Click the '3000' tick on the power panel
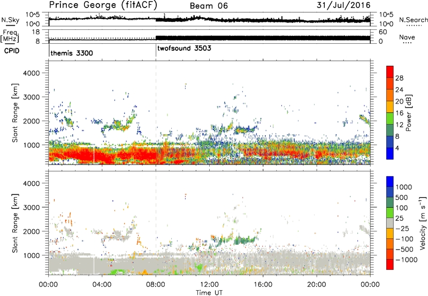 [x=32, y=97]
